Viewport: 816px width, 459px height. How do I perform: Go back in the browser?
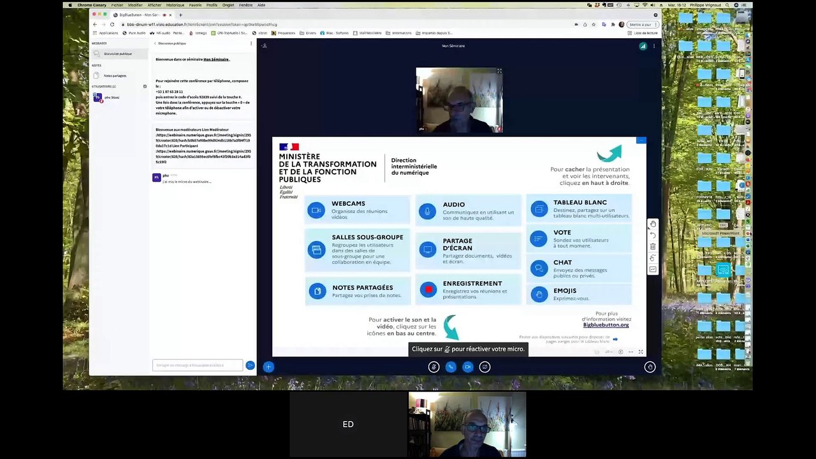[x=95, y=24]
